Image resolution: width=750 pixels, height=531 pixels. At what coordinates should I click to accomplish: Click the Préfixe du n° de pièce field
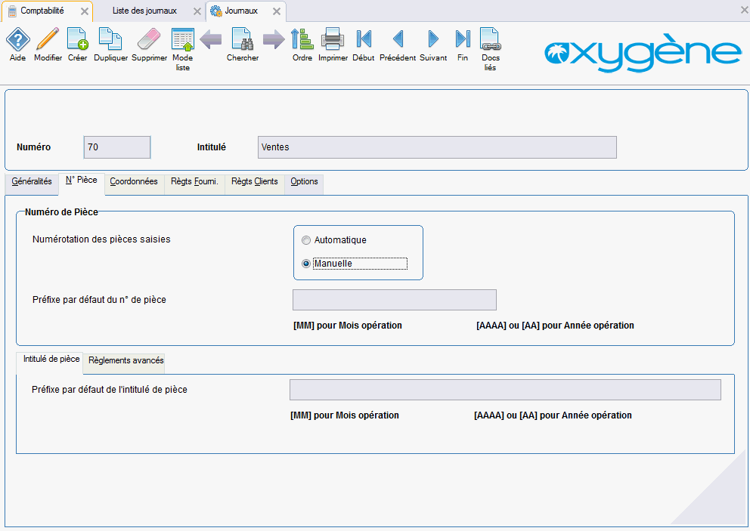pyautogui.click(x=394, y=300)
